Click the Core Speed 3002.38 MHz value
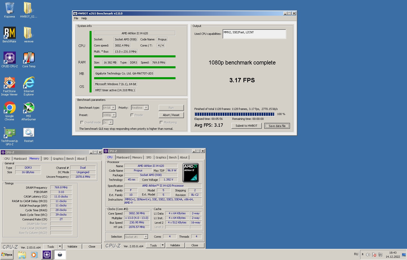Screen dimensions: 407x260 coord(137,213)
